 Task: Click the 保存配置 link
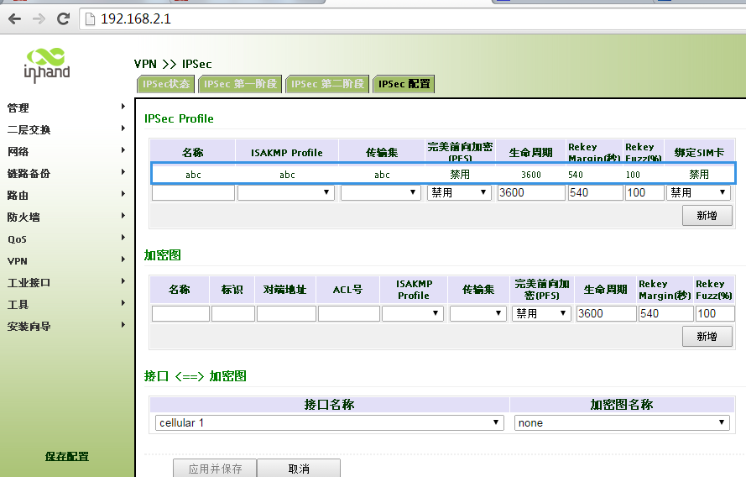[67, 457]
